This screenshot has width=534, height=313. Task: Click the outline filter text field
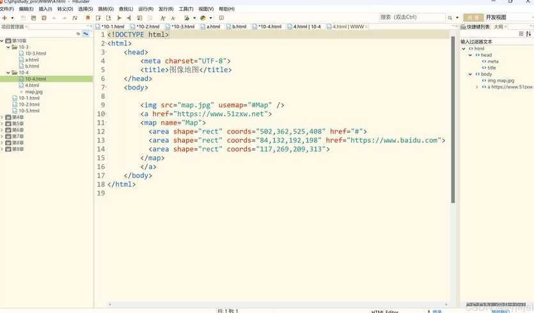496,42
